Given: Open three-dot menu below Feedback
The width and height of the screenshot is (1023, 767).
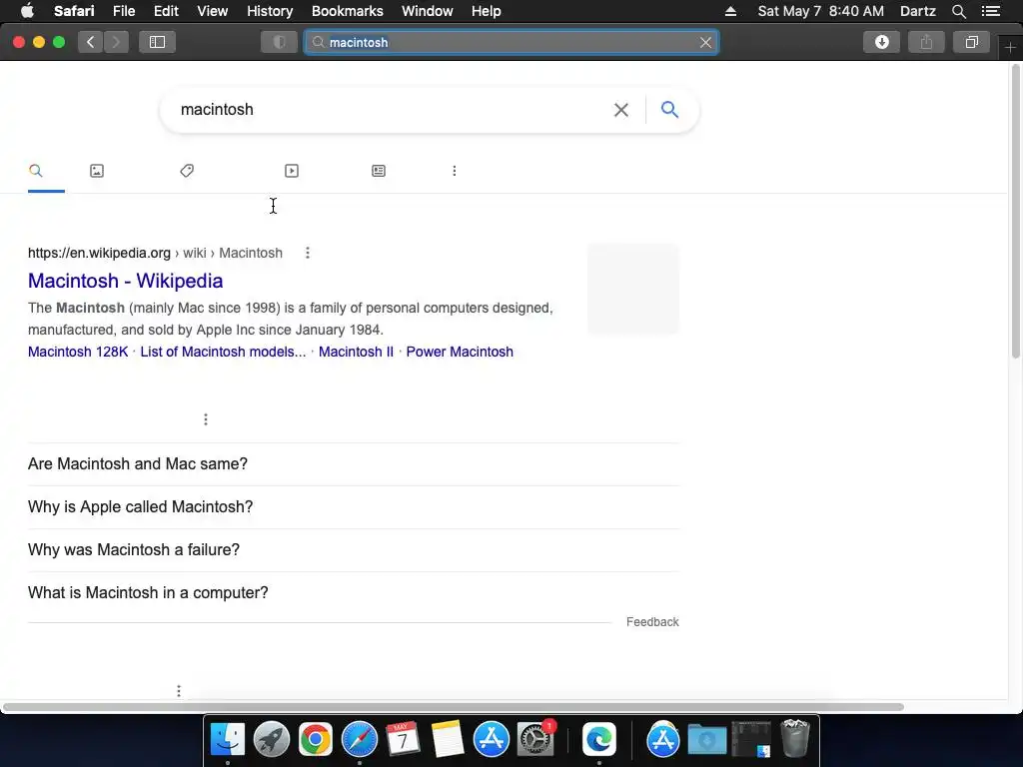Looking at the screenshot, I should pyautogui.click(x=179, y=691).
